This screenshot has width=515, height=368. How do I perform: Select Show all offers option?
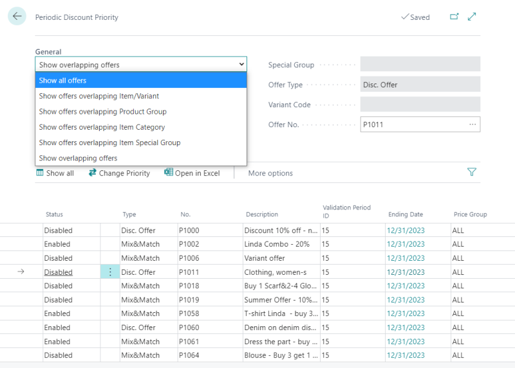pyautogui.click(x=141, y=80)
